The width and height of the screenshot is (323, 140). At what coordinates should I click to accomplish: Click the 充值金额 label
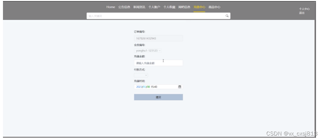click(x=139, y=56)
